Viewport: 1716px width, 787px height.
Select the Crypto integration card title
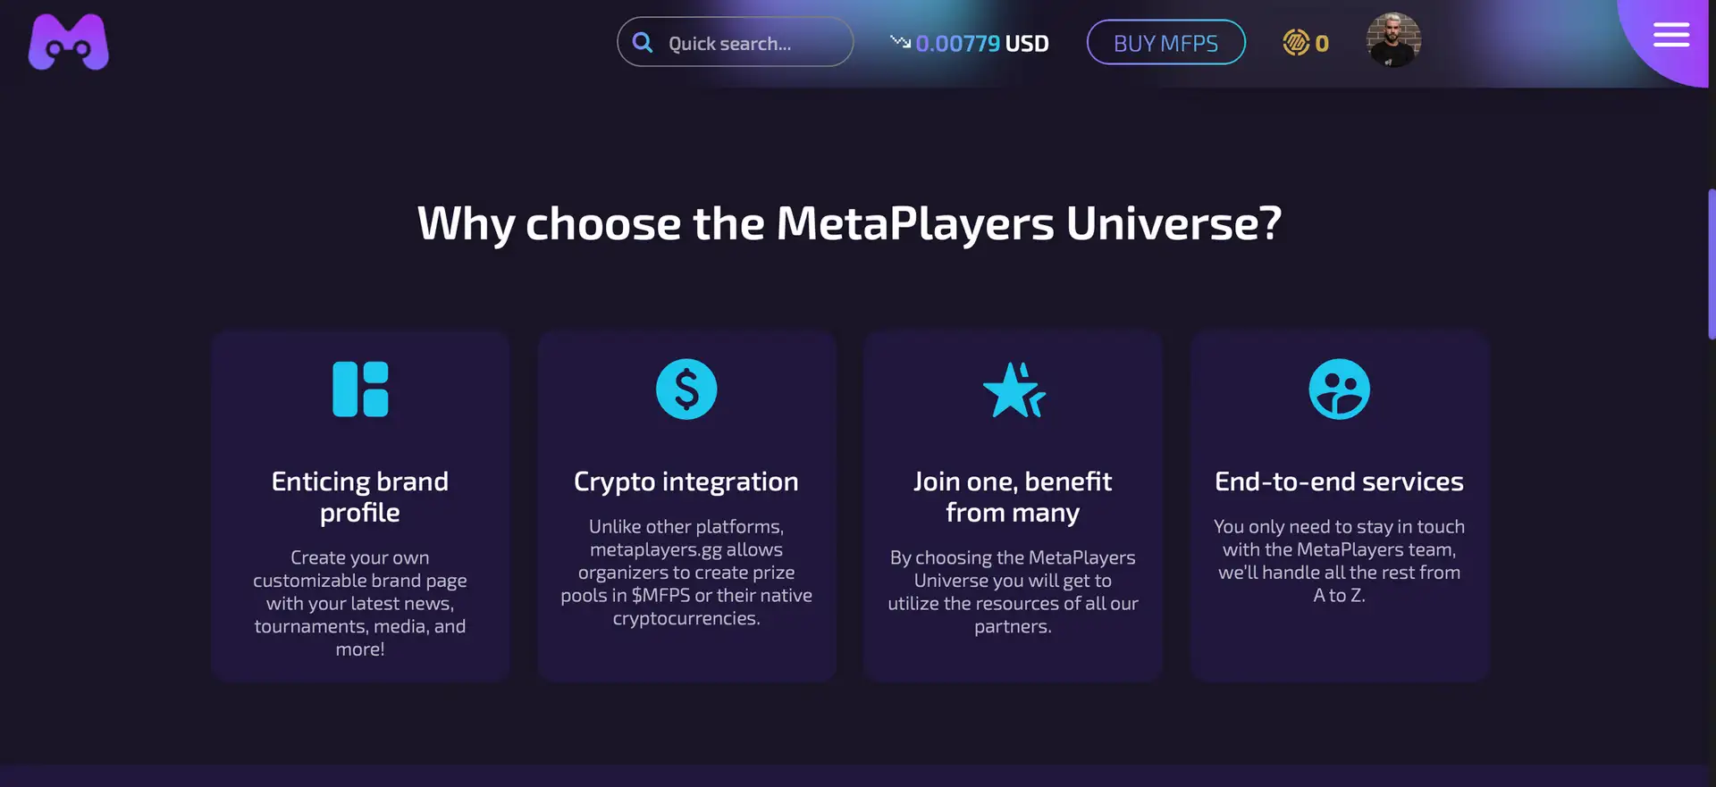tap(686, 481)
